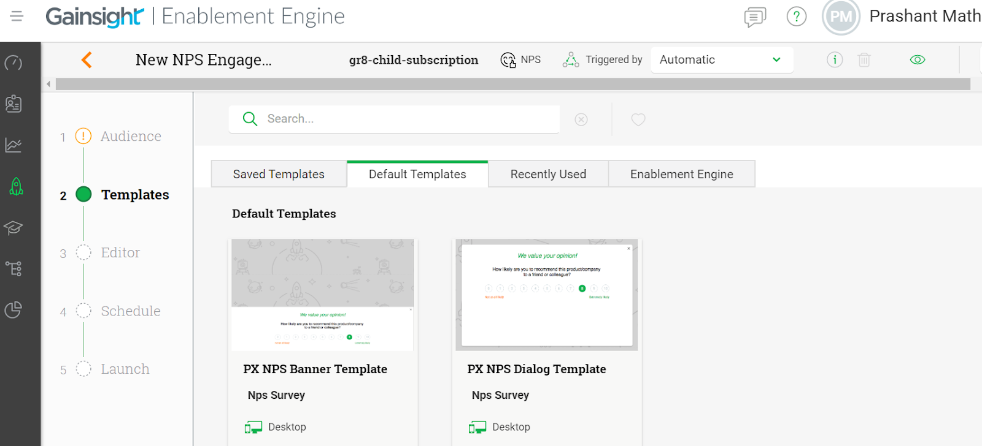Open the pie chart reports sidebar icon

[x=14, y=310]
